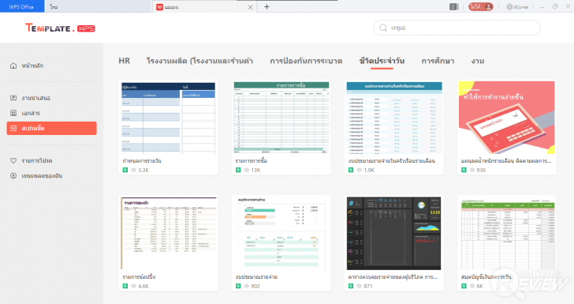Click the red user account badge
This screenshot has height=304, width=574.
pyautogui.click(x=481, y=6)
